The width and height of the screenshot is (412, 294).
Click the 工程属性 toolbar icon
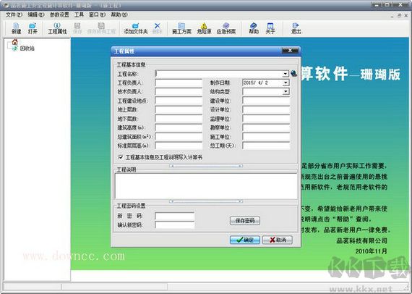[57, 28]
